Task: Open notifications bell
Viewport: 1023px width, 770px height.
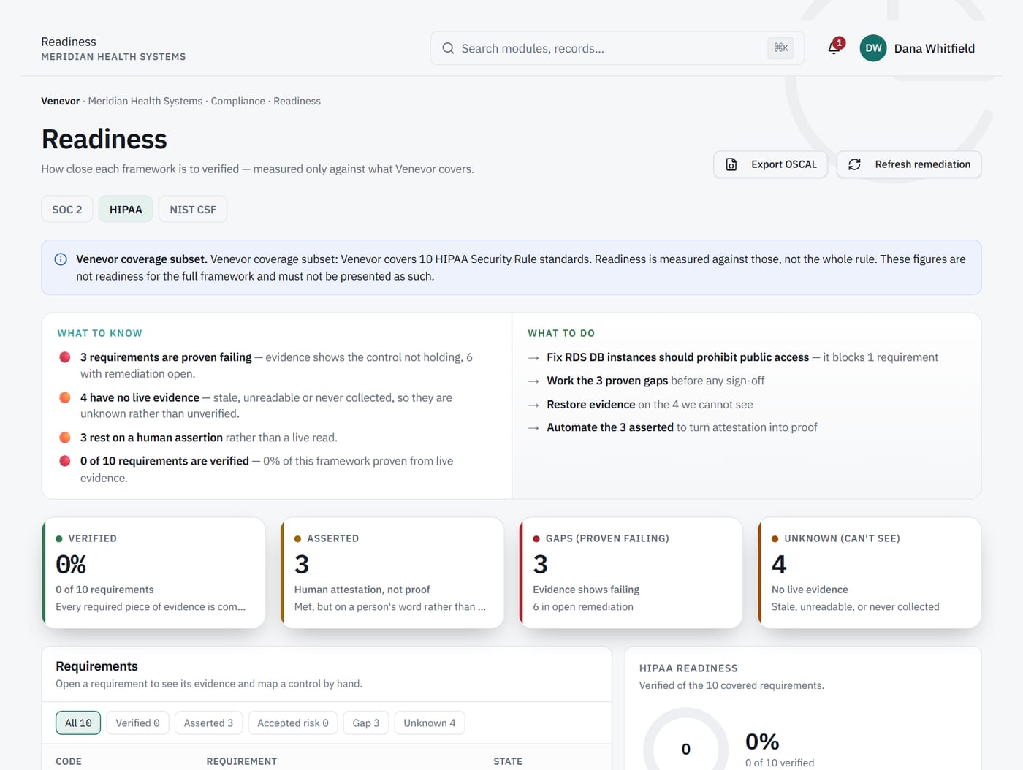Action: tap(834, 47)
